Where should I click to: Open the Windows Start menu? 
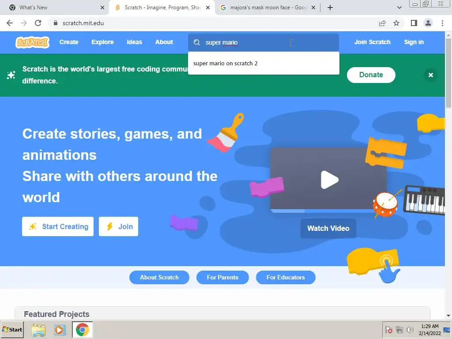pyautogui.click(x=12, y=329)
